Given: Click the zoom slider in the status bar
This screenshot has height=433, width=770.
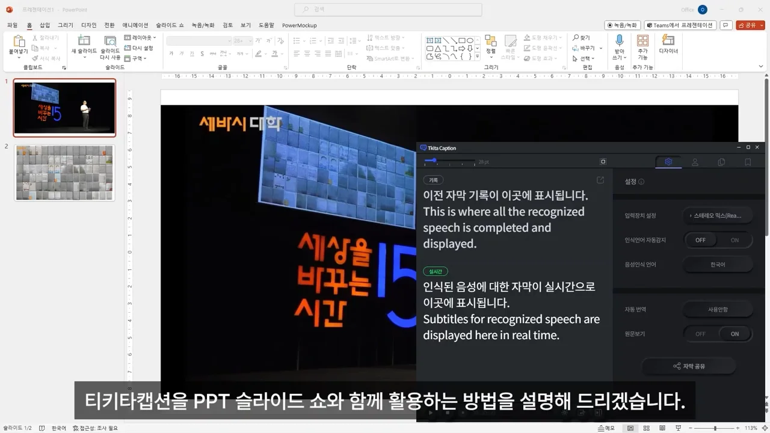Looking at the screenshot, I should 715,428.
